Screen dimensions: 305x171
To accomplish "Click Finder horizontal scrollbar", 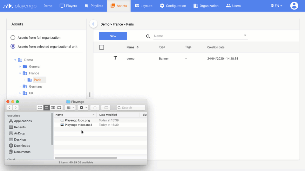I will coord(86,158).
